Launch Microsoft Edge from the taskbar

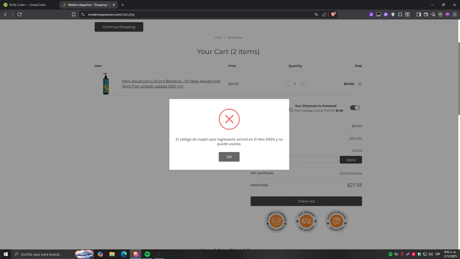coord(124,254)
